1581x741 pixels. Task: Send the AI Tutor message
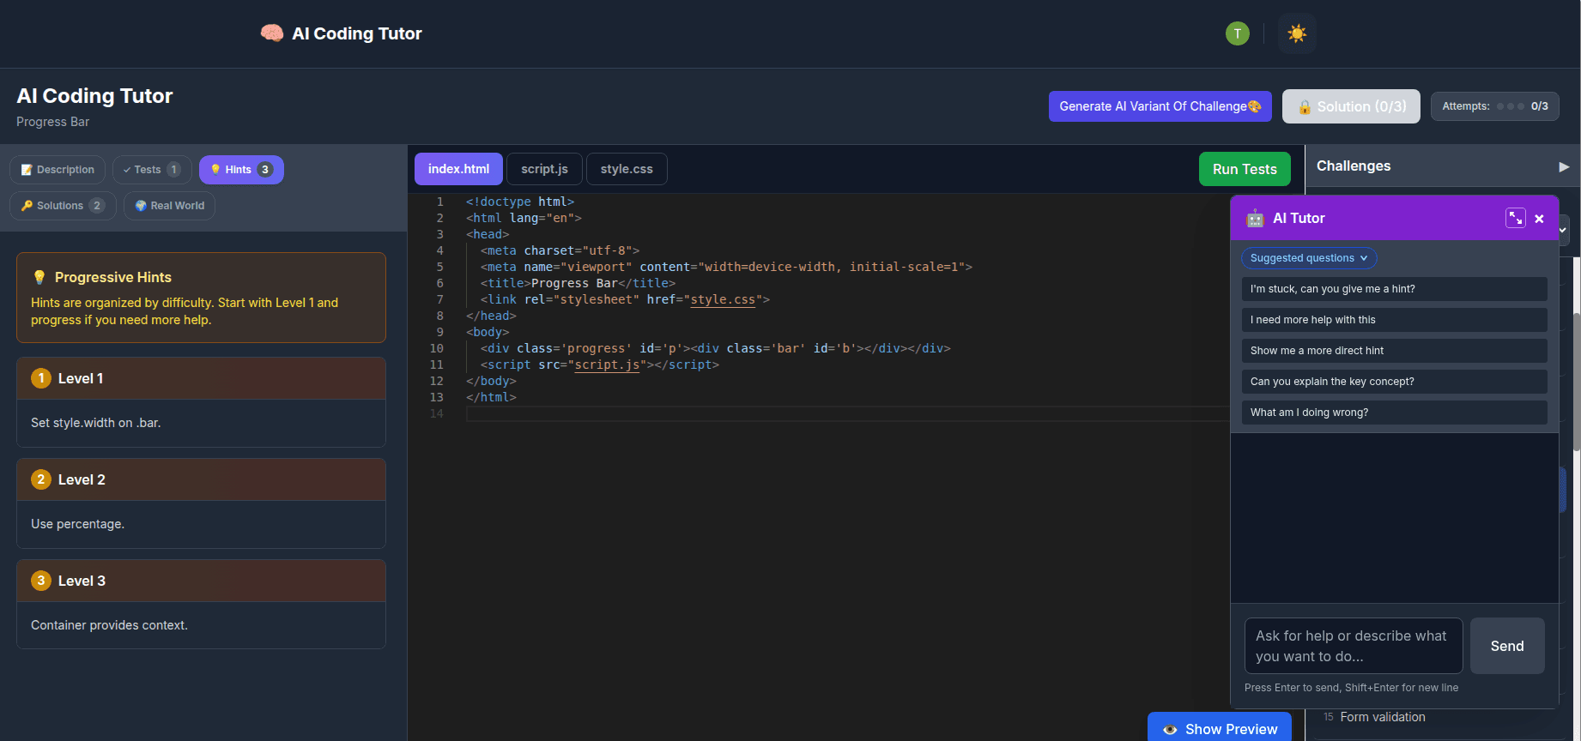click(1507, 646)
